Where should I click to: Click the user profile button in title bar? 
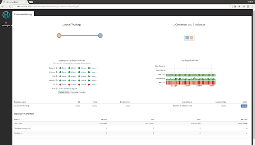[251, 2]
